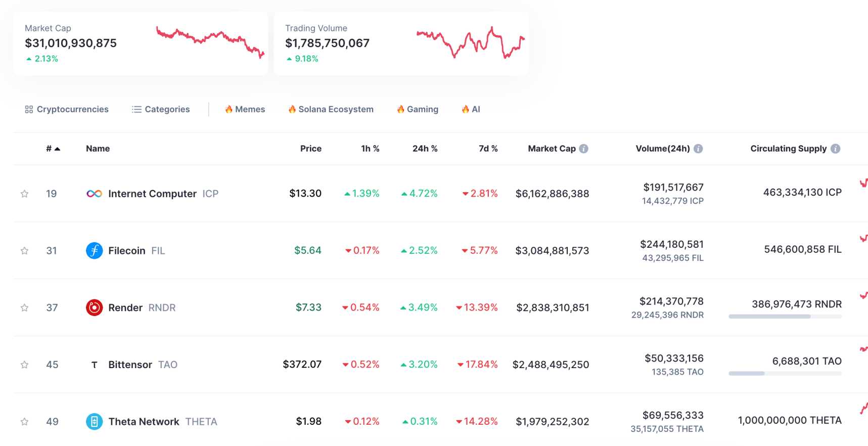The image size is (868, 446).
Task: Click 1,000,000,000 THETA circulating supply
Action: pyautogui.click(x=790, y=420)
